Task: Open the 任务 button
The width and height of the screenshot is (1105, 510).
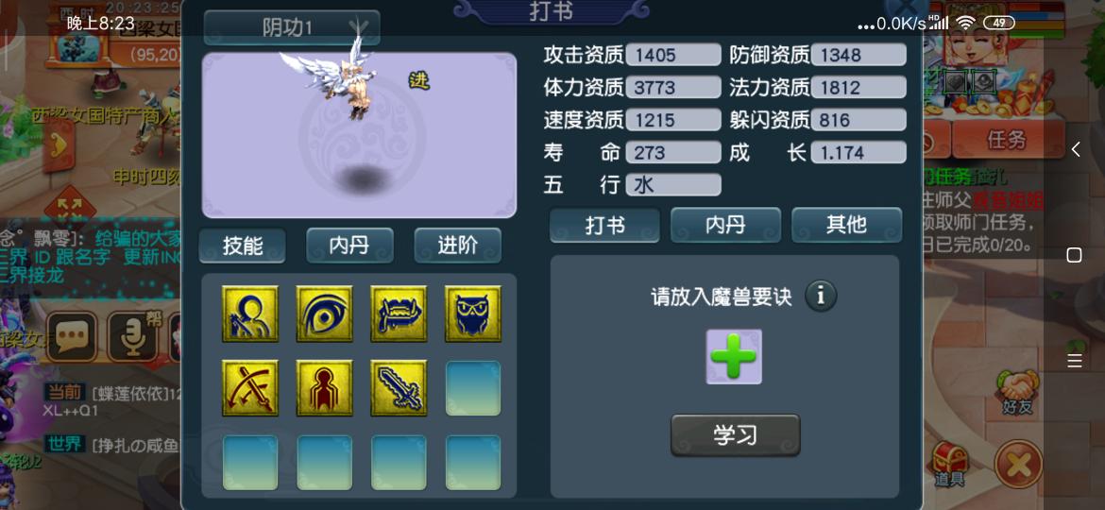Action: pyautogui.click(x=1007, y=140)
